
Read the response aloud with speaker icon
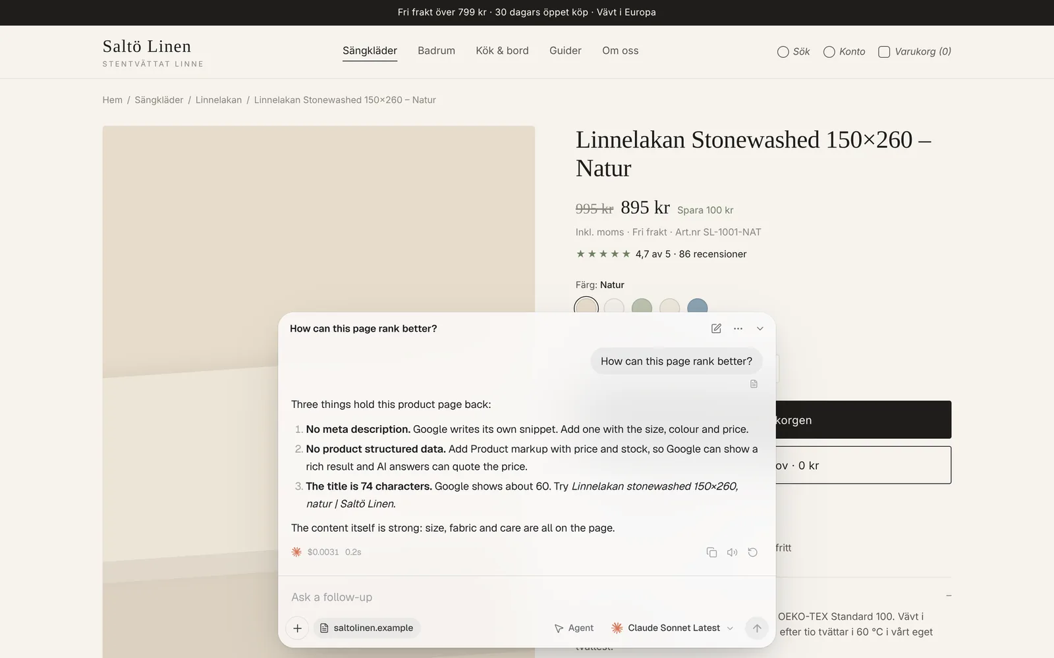[x=732, y=552]
